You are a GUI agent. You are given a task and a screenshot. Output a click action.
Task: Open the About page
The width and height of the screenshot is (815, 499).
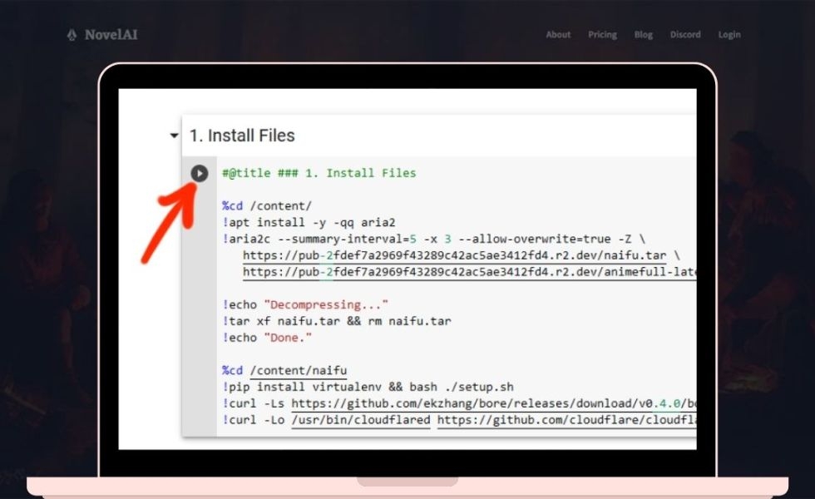pyautogui.click(x=558, y=35)
